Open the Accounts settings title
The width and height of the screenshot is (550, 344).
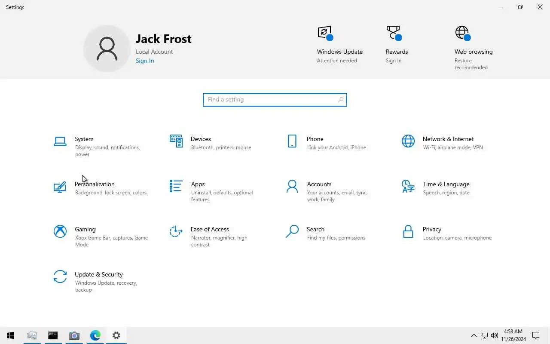[319, 184]
